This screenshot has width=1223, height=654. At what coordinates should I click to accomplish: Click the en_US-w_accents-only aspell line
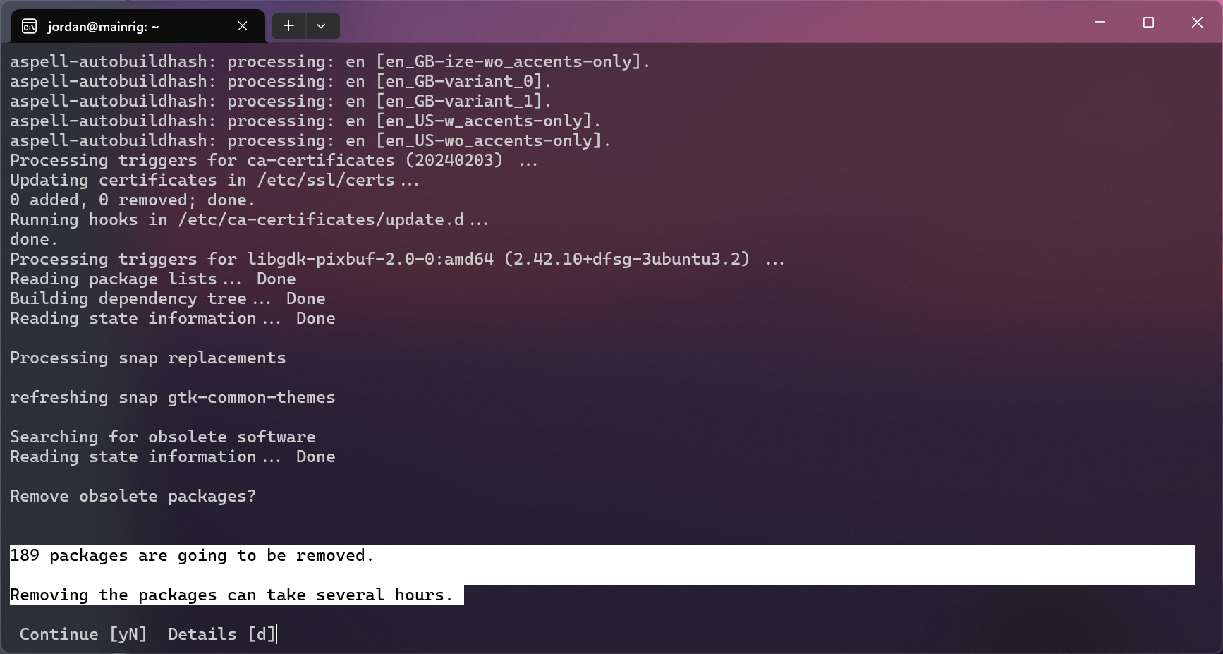(305, 121)
